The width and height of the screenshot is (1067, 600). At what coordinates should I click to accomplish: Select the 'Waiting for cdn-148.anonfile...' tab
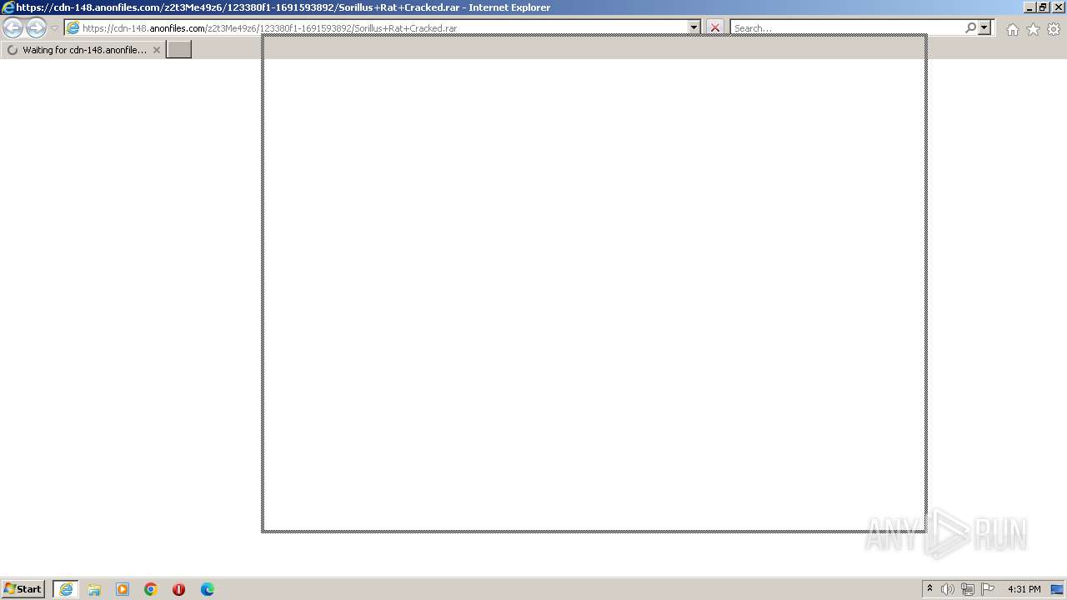click(x=83, y=50)
